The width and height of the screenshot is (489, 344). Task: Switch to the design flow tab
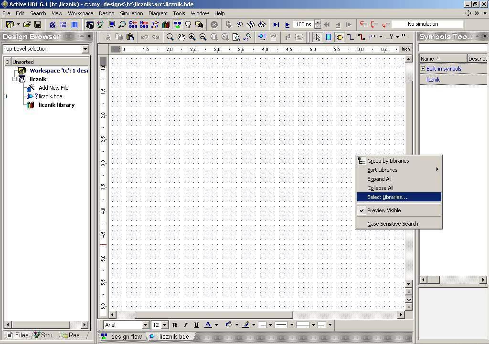coord(122,336)
